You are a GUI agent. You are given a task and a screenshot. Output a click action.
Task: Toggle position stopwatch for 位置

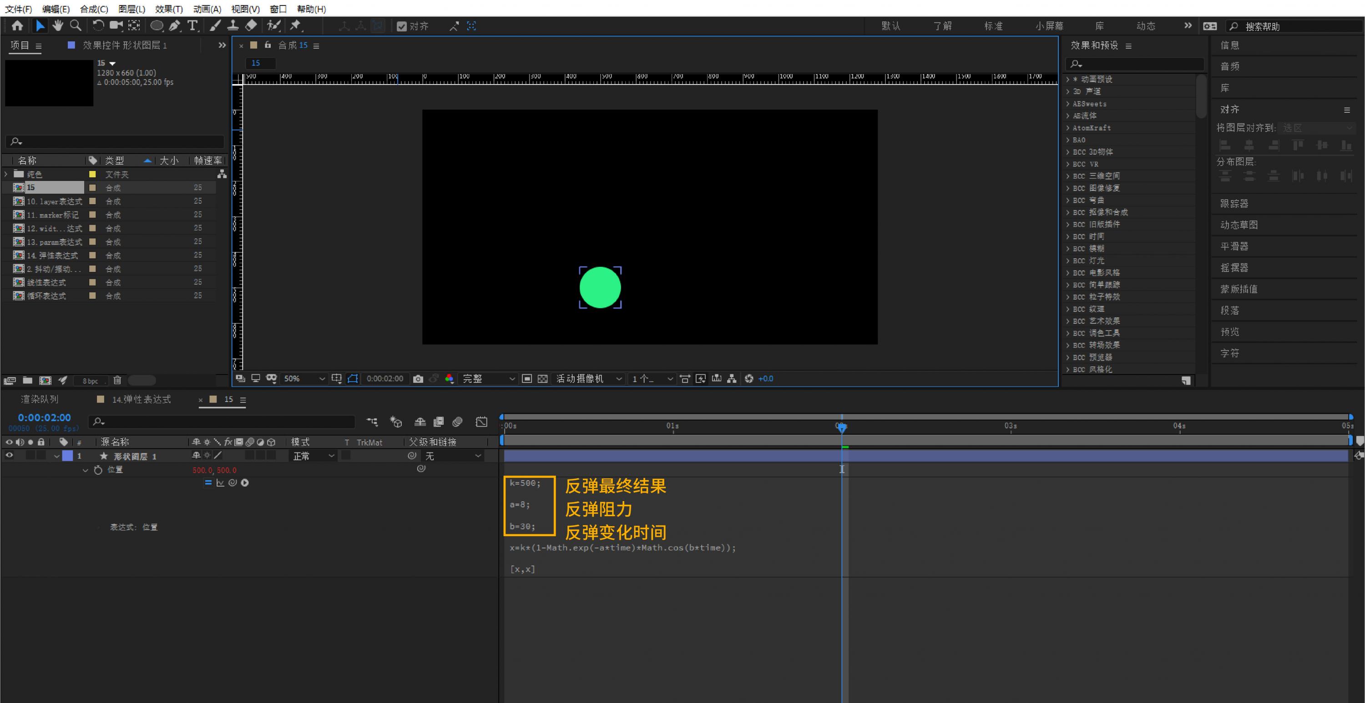point(98,470)
